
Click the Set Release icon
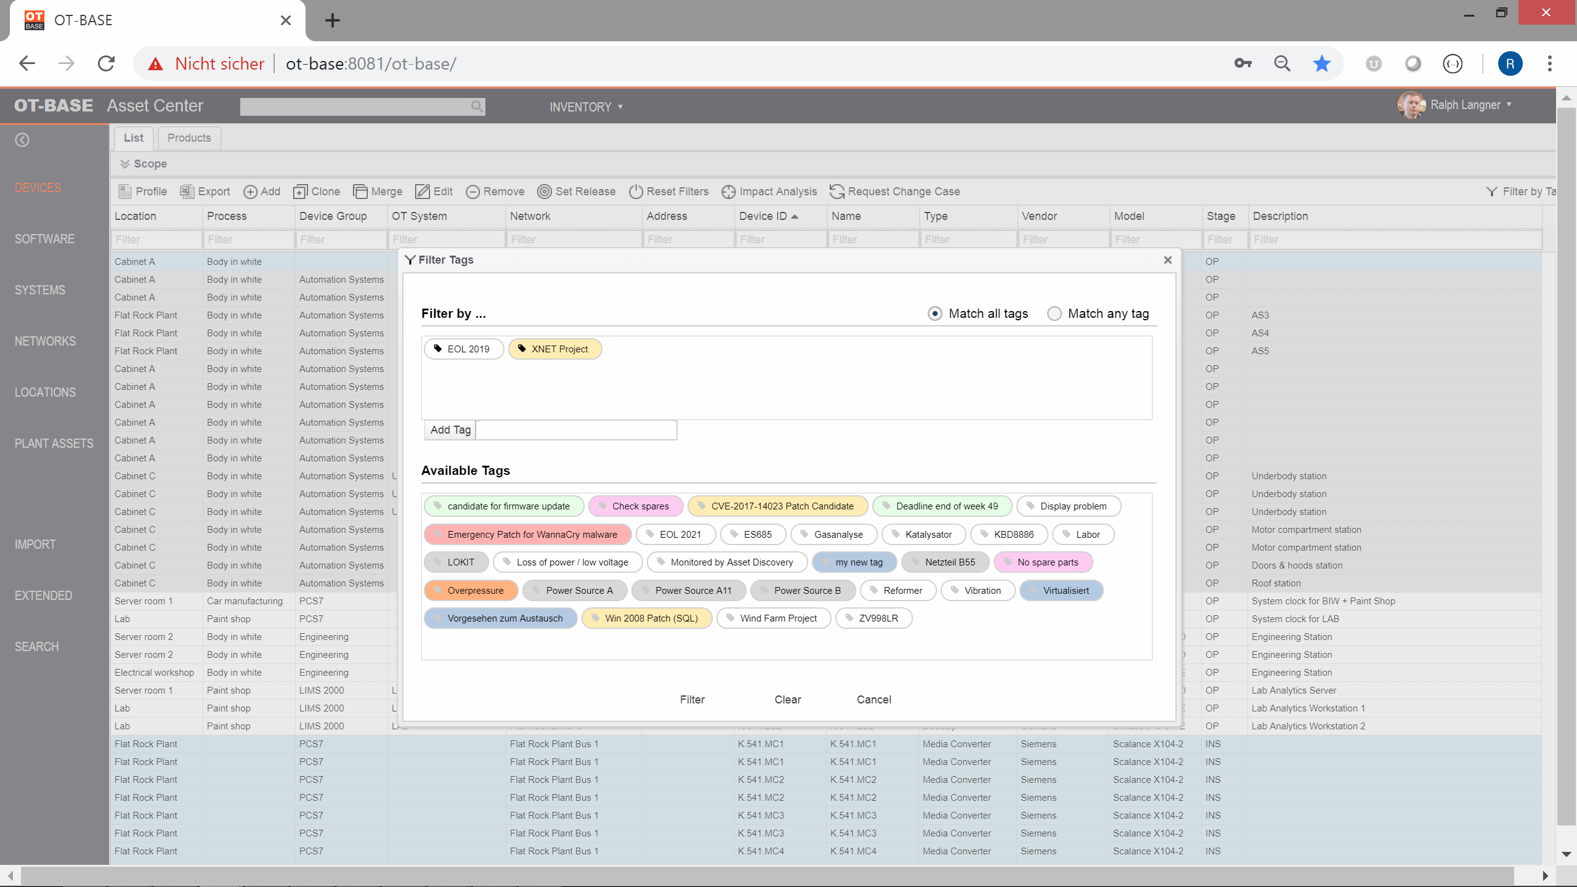(x=544, y=192)
